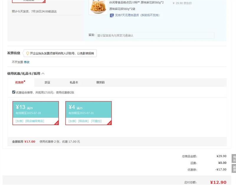Image resolution: width=236 pixels, height=185 pixels.
Task: Select the 优惠券 tab
Action: [x=19, y=82]
